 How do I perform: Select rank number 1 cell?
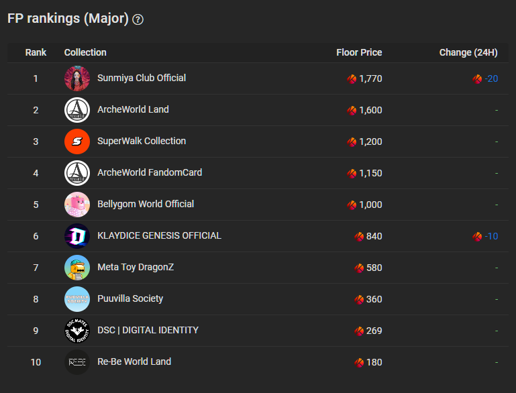point(36,78)
